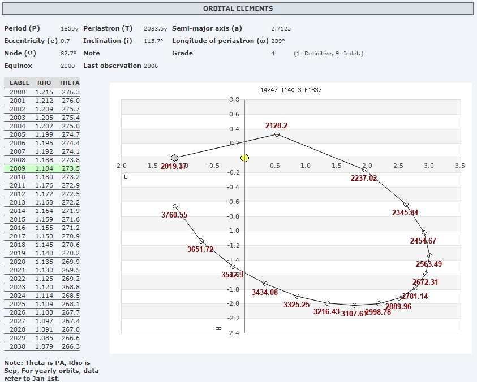Click the THETA column header
The image size is (477, 382).
coord(69,83)
